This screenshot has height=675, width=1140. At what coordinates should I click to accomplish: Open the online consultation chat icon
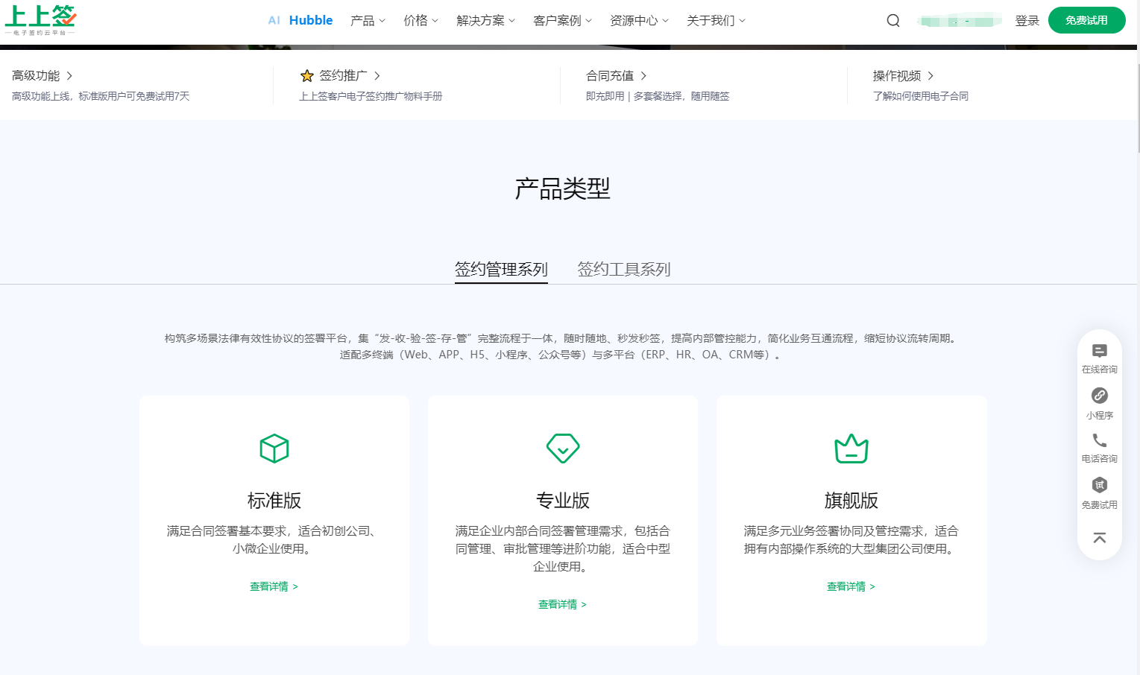click(x=1099, y=351)
